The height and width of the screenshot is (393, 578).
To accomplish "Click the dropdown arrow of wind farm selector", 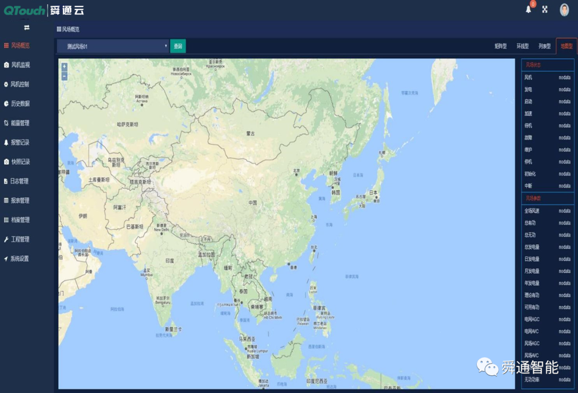I will pyautogui.click(x=165, y=46).
